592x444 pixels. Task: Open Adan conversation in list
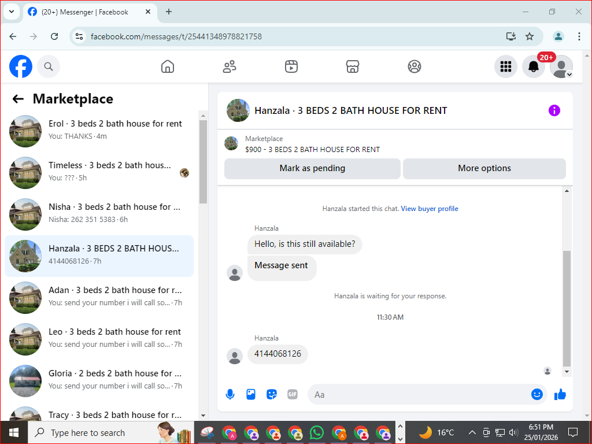99,298
